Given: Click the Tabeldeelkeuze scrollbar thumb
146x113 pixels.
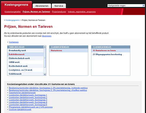Looking at the screenshot, I should click(45, 58).
